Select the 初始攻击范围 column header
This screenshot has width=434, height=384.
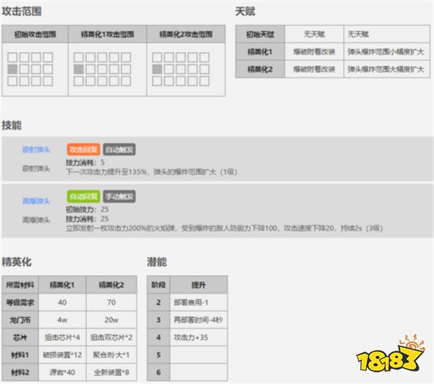[35, 34]
